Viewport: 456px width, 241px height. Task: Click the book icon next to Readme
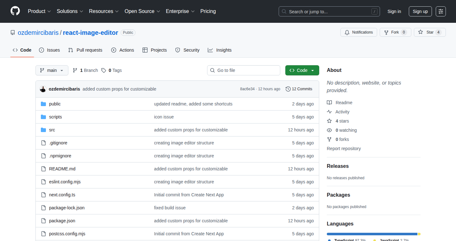pos(329,103)
